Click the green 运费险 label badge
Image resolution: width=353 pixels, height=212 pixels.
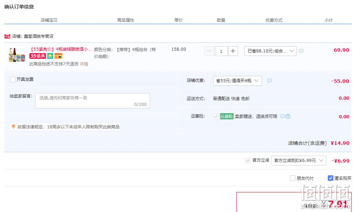[x=226, y=116]
